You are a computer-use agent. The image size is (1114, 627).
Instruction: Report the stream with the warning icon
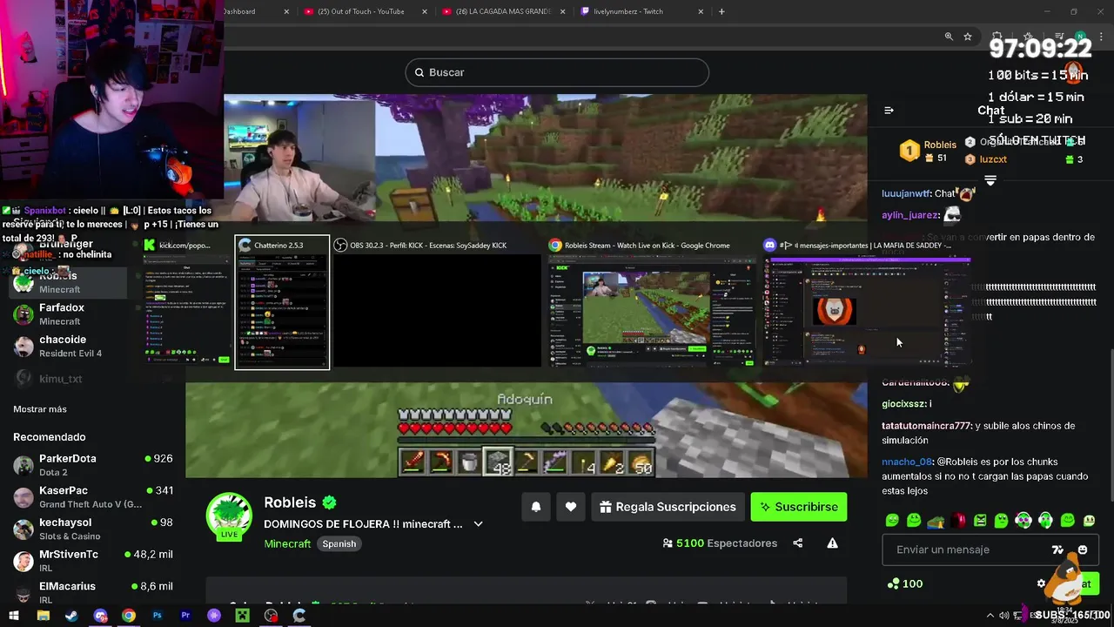coord(832,543)
